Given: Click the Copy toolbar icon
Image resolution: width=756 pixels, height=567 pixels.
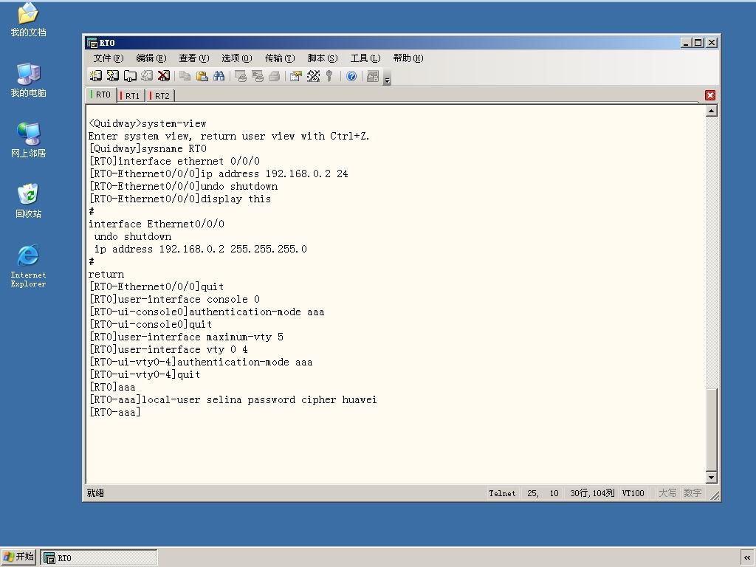Looking at the screenshot, I should 185,76.
